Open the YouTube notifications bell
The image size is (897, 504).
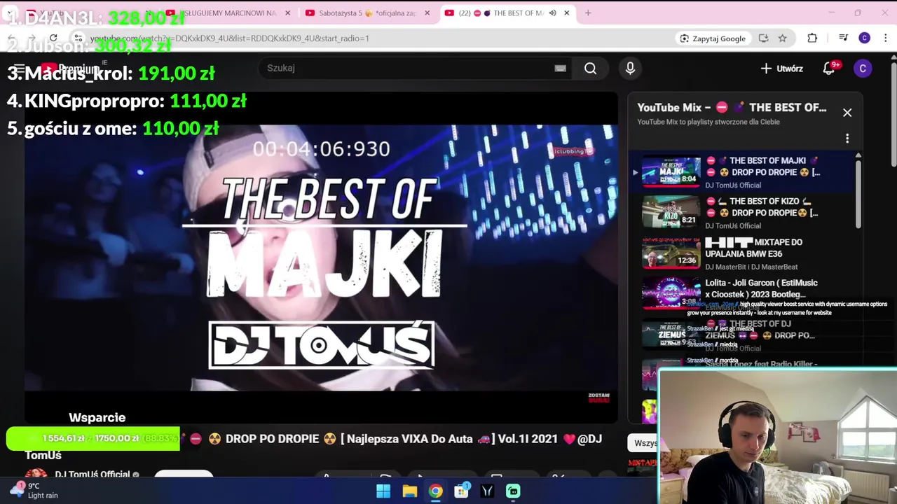(829, 68)
